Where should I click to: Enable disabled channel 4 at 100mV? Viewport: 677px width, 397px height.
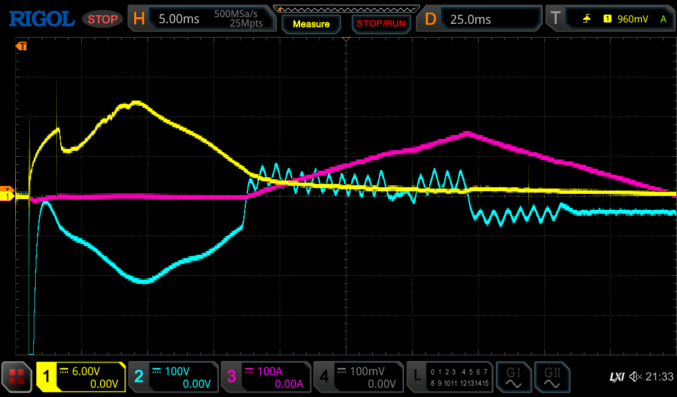click(358, 377)
